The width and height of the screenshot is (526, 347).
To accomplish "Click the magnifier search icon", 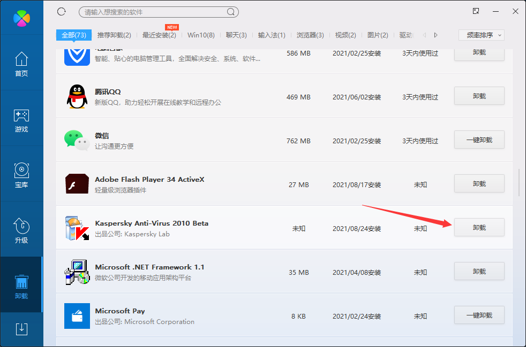I will pyautogui.click(x=231, y=12).
